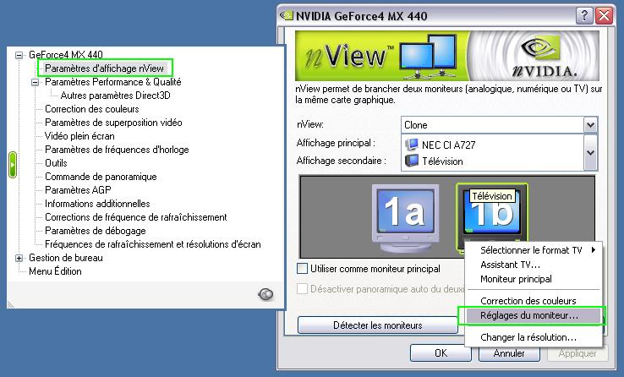This screenshot has width=624, height=377.
Task: Collapse the GeForce4 MX 440 tree node
Action: [19, 55]
